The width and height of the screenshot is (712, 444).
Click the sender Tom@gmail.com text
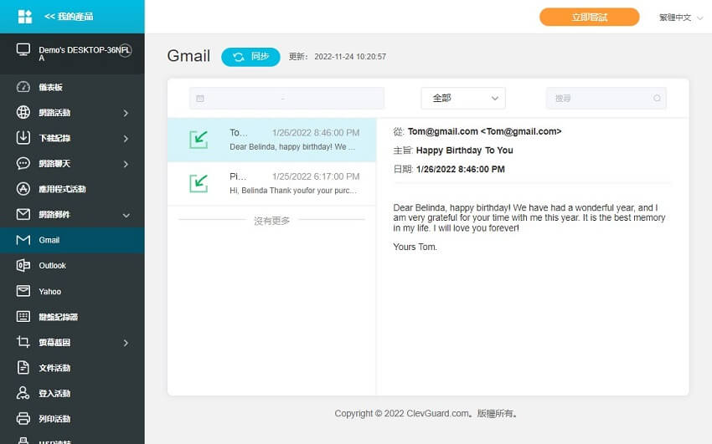pos(484,131)
